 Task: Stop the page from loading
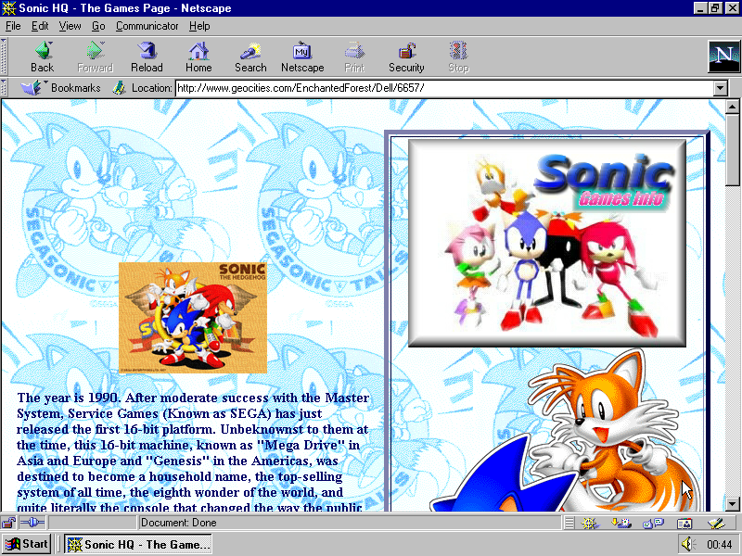pyautogui.click(x=458, y=57)
